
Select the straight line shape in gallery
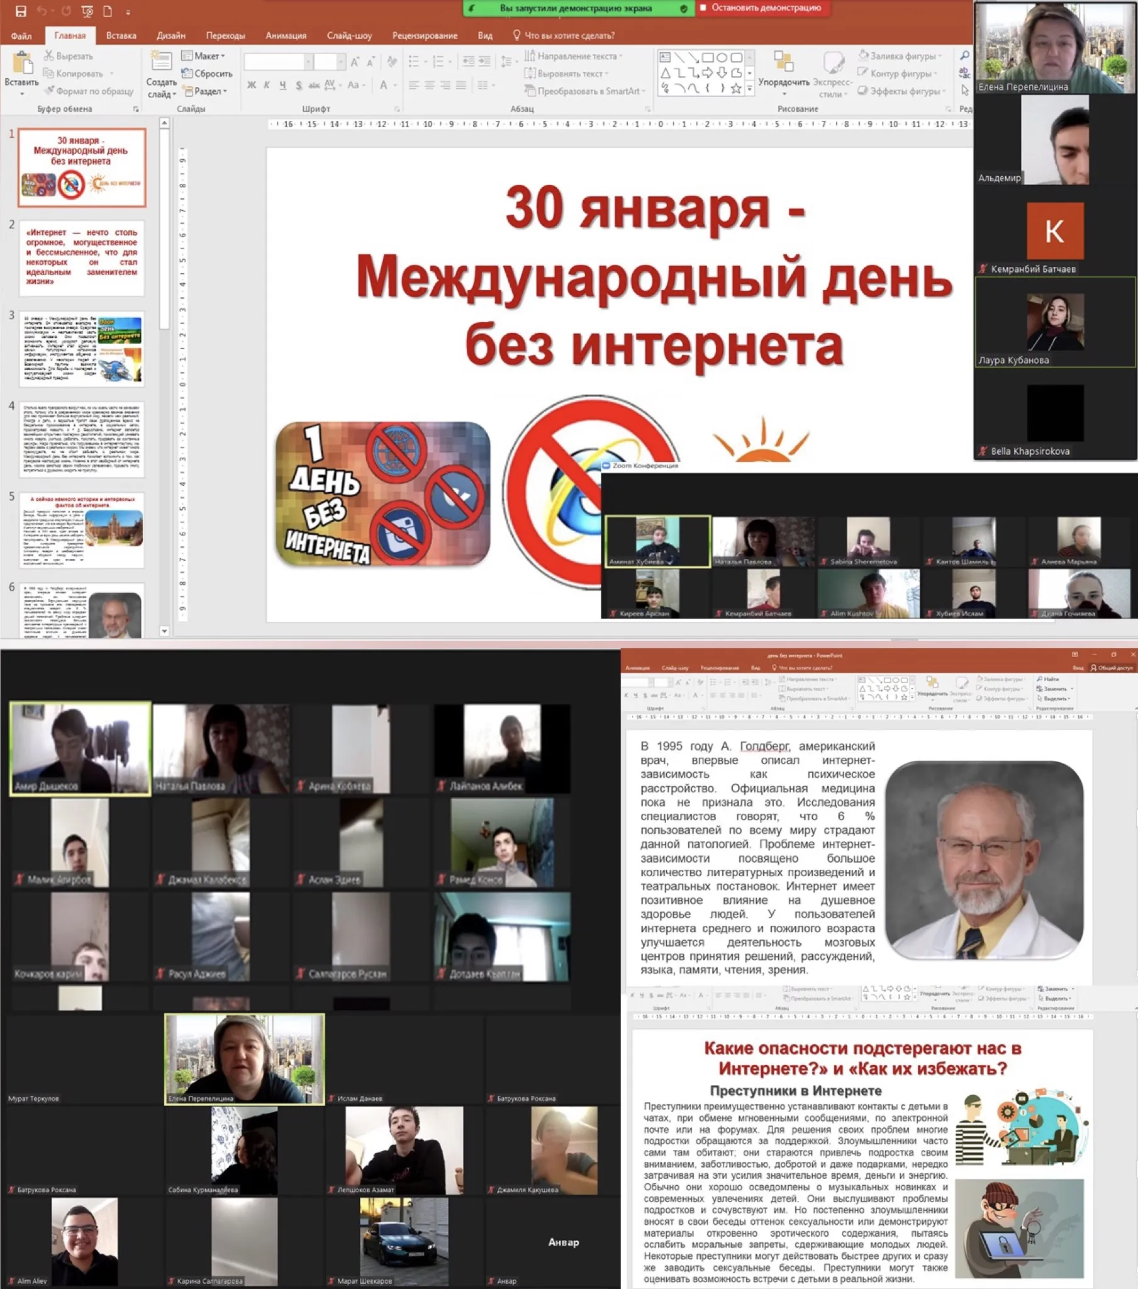679,57
